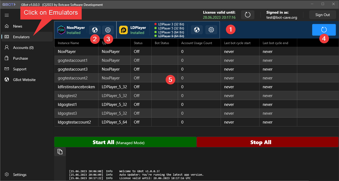Open Accounts (0) in the sidebar
The width and height of the screenshot is (339, 181).
click(24, 47)
